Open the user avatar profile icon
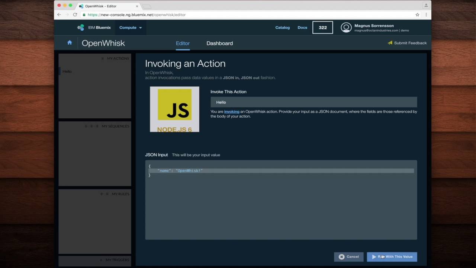The height and width of the screenshot is (268, 476). 346,28
